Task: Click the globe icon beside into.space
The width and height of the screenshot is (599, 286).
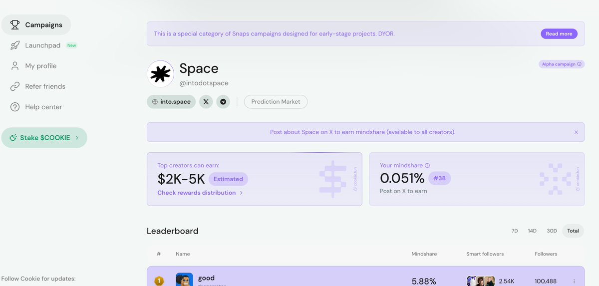Action: click(155, 102)
